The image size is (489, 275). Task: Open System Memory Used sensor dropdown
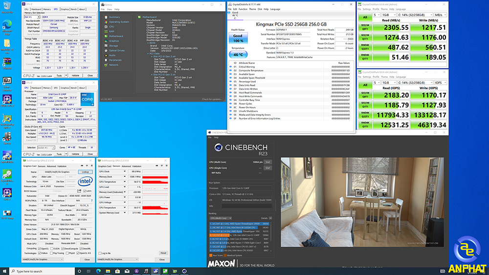click(x=124, y=212)
